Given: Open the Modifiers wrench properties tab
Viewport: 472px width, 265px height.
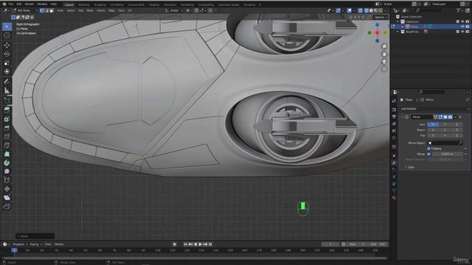Looking at the screenshot, I should coord(394,163).
